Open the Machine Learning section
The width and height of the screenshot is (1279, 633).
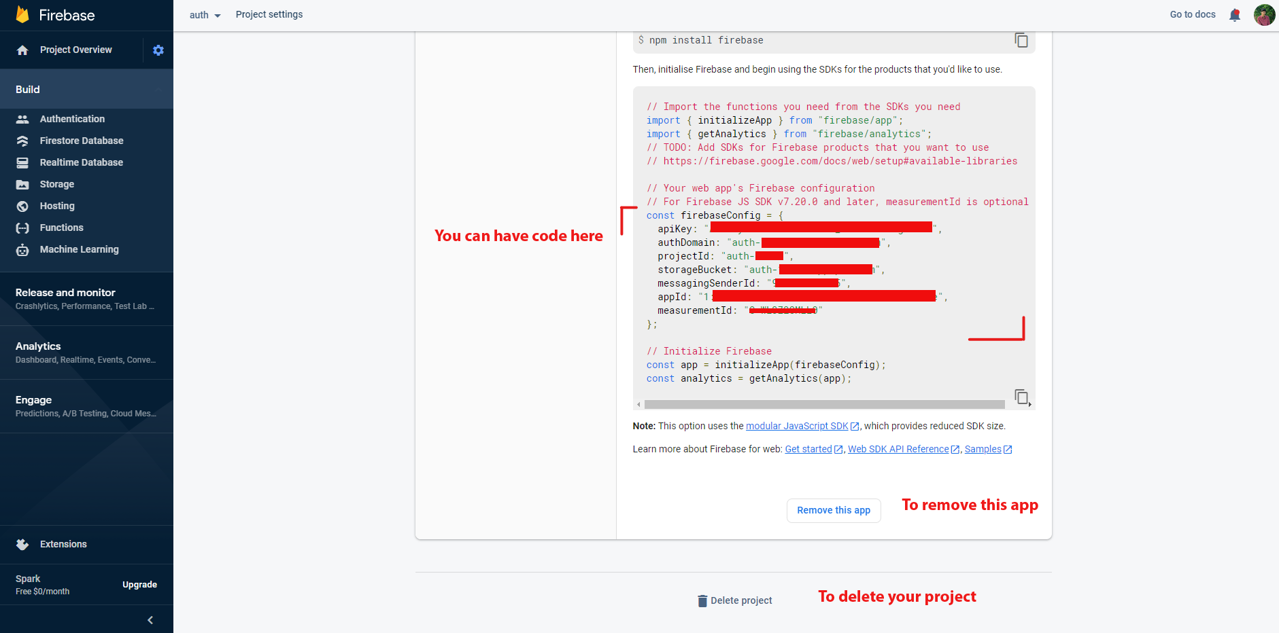79,249
